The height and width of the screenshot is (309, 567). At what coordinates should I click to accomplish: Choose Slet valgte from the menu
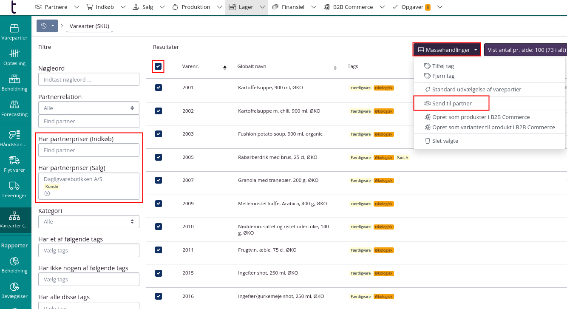point(445,141)
